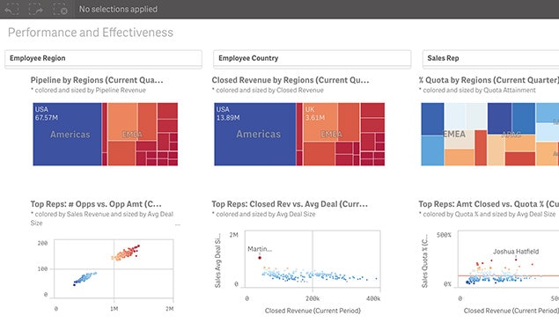This screenshot has height=330, width=559.
Task: Open the Employee Country filter pane
Action: point(312,58)
